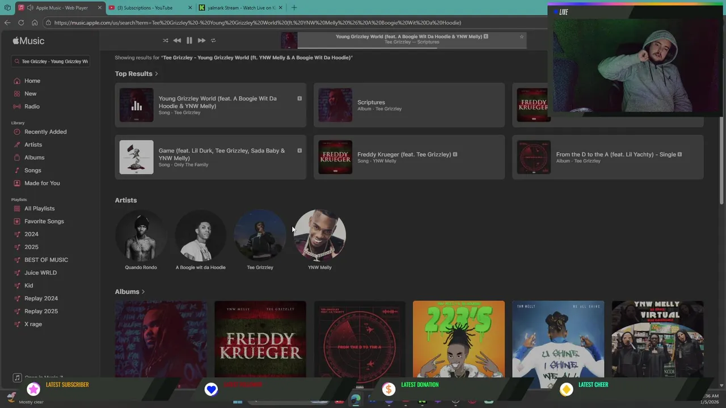
Task: Open the YNW Melly Virtual album cover
Action: point(657,339)
